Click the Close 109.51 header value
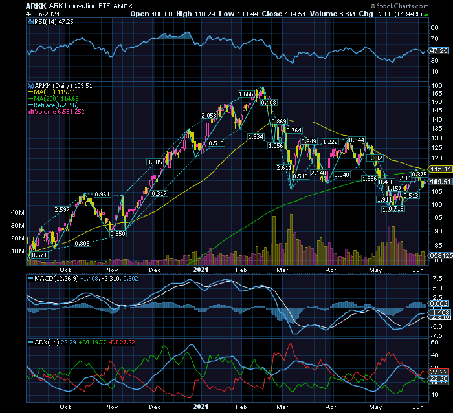Viewport: 453px width, 413px height. pos(283,14)
